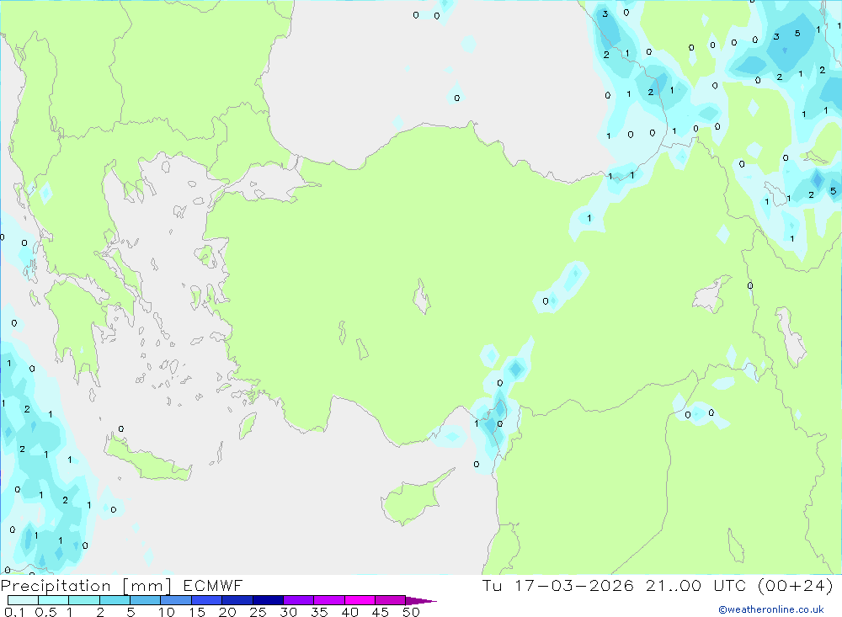
Task: Click the 0.1–0.5 mm lightest cyan legend swatch
Action: [x=23, y=600]
